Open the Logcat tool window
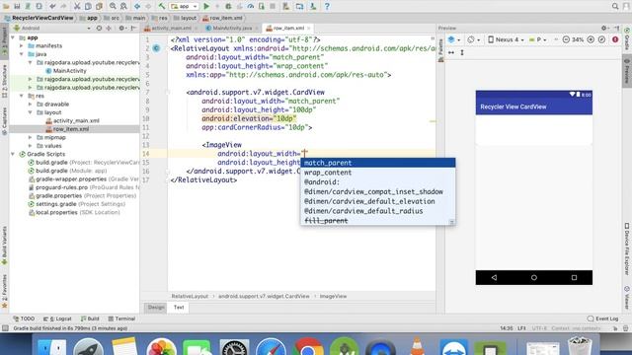This screenshot has width=632, height=355. point(57,319)
